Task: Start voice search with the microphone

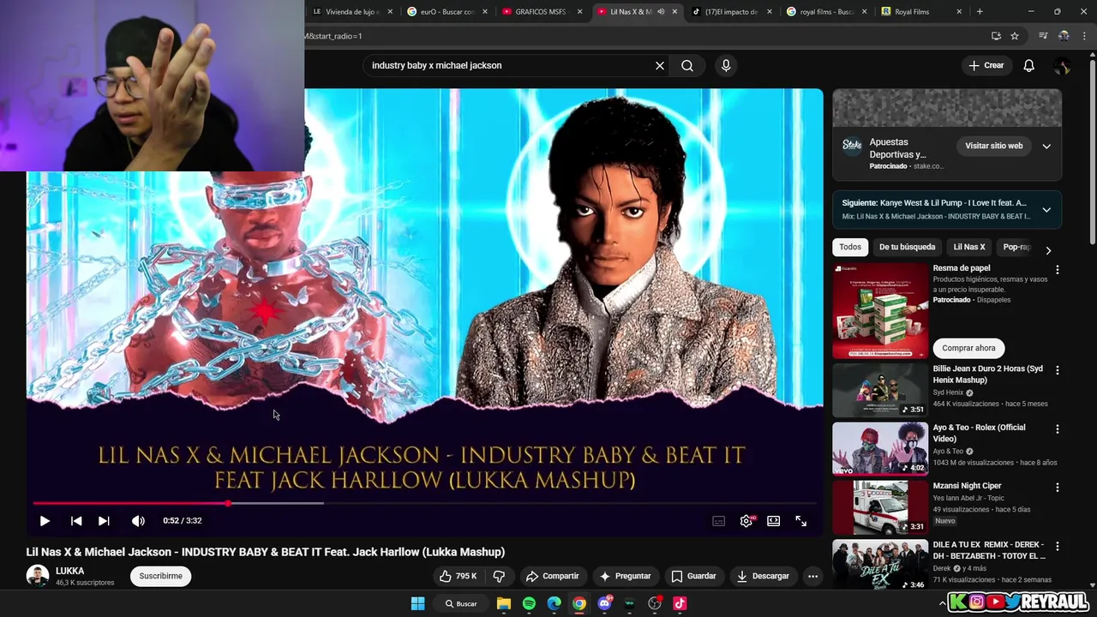Action: tap(726, 65)
